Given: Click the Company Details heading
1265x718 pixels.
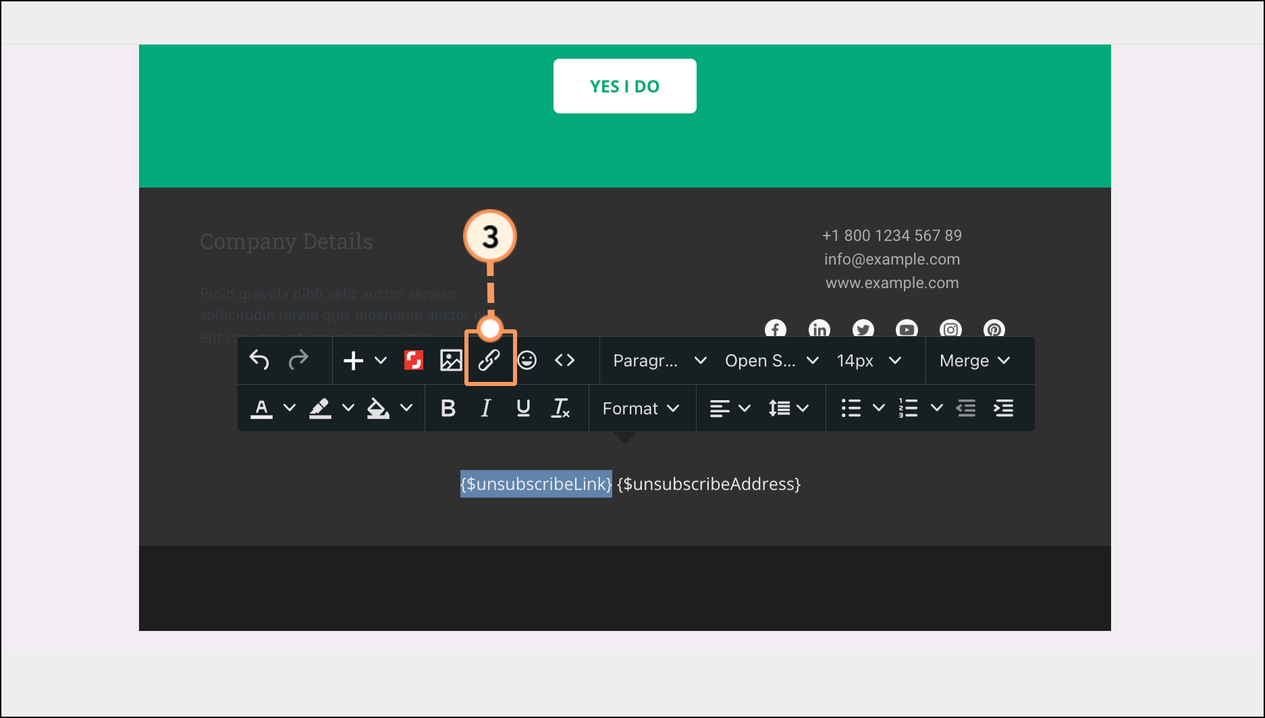Looking at the screenshot, I should pyautogui.click(x=286, y=242).
